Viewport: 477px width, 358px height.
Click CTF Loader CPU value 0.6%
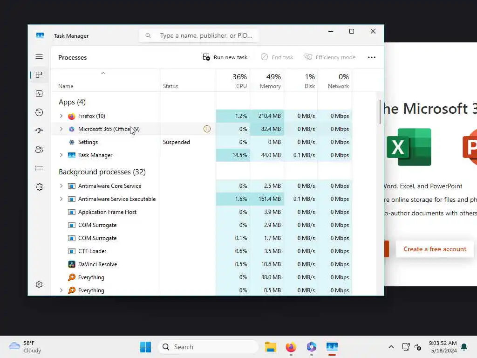[241, 251]
